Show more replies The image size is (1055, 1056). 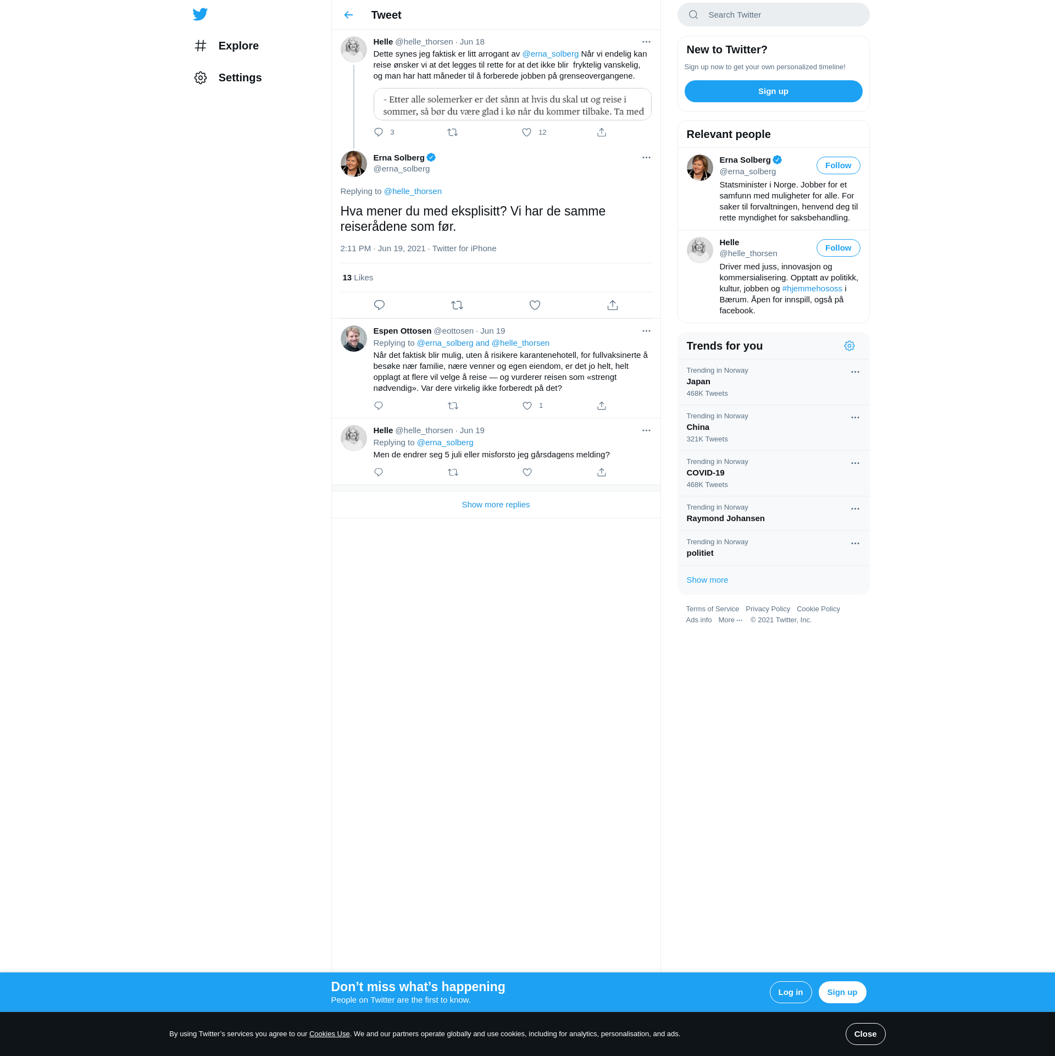pos(496,505)
